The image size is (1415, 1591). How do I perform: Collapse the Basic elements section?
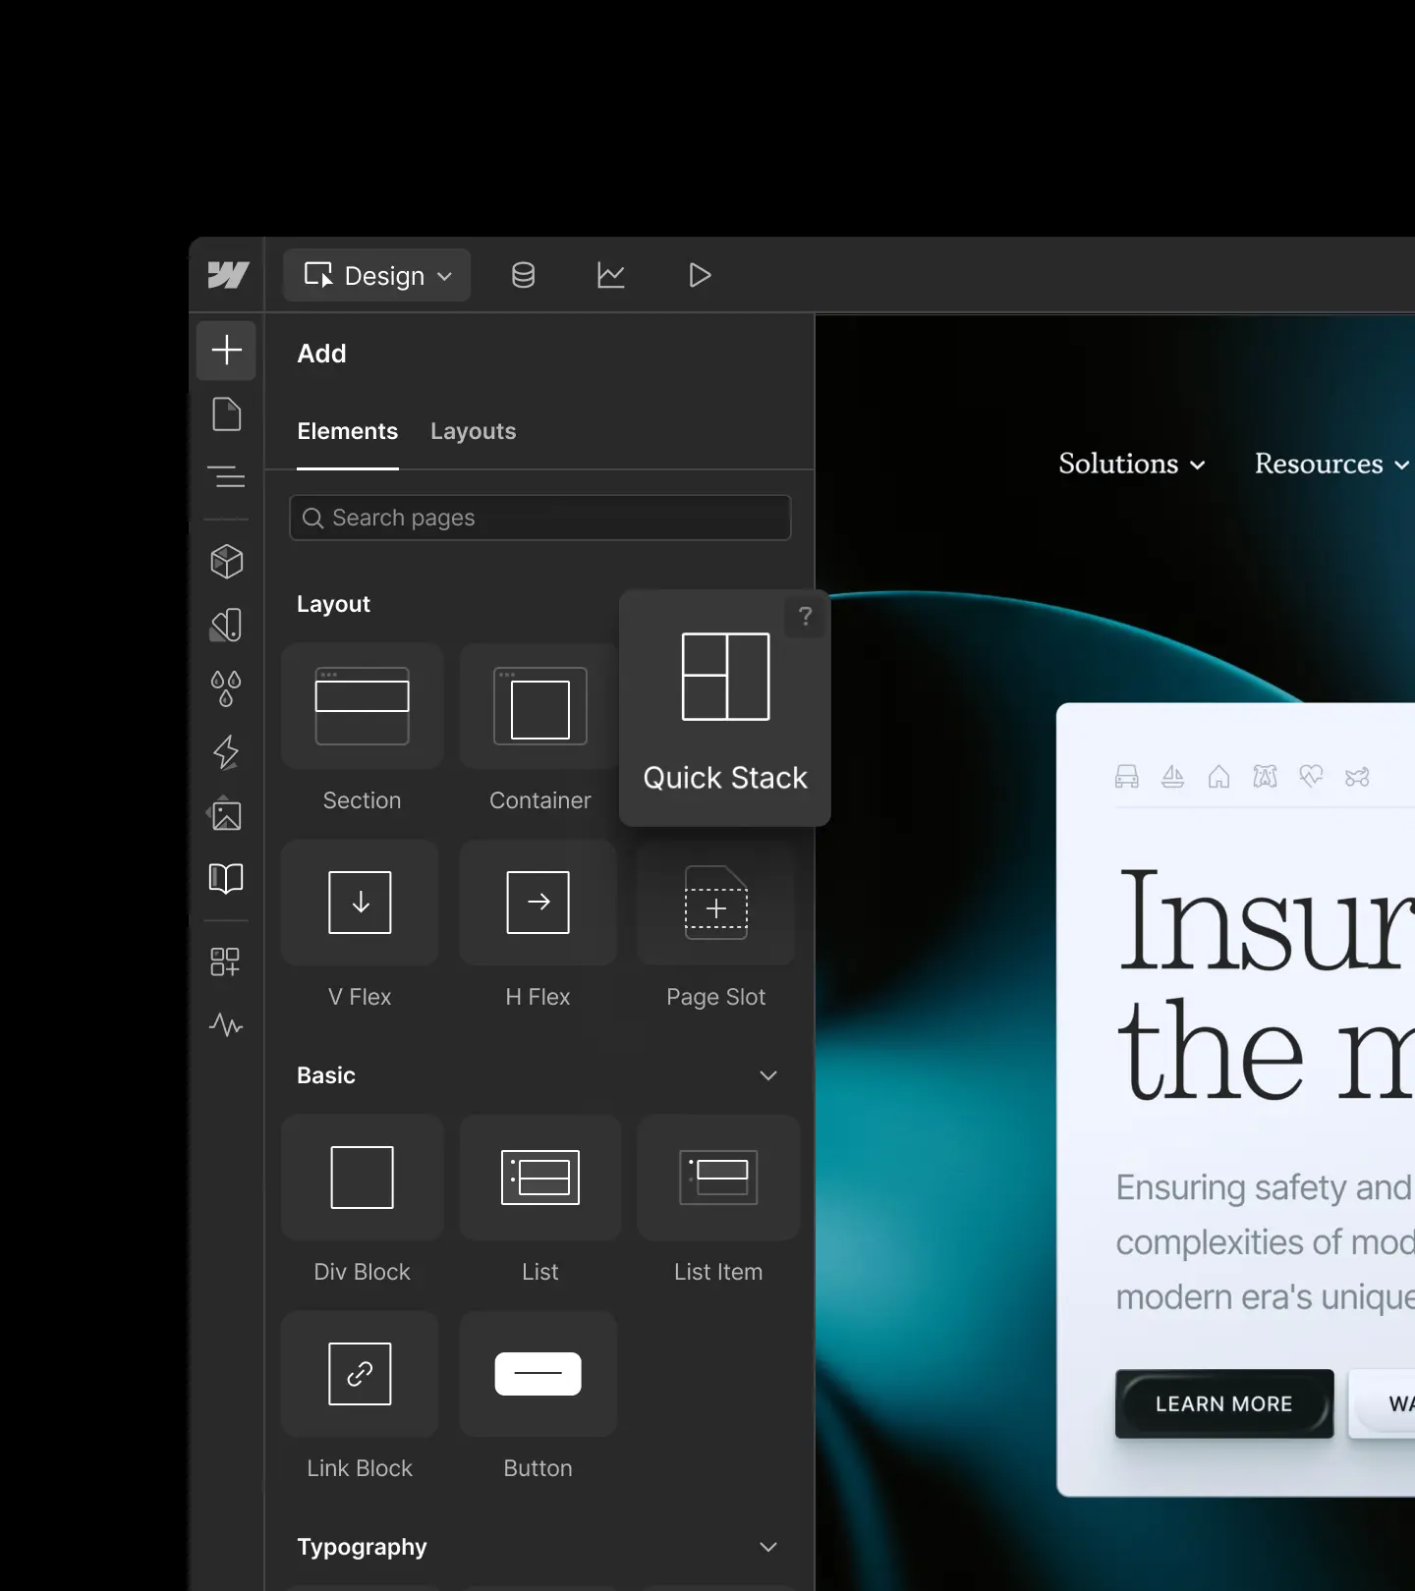point(768,1075)
